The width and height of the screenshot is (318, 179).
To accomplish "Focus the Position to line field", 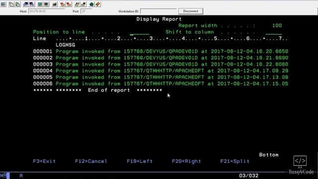I will click(140, 32).
